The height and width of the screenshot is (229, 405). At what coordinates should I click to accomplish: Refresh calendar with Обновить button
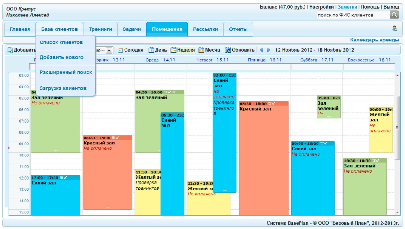click(240, 50)
